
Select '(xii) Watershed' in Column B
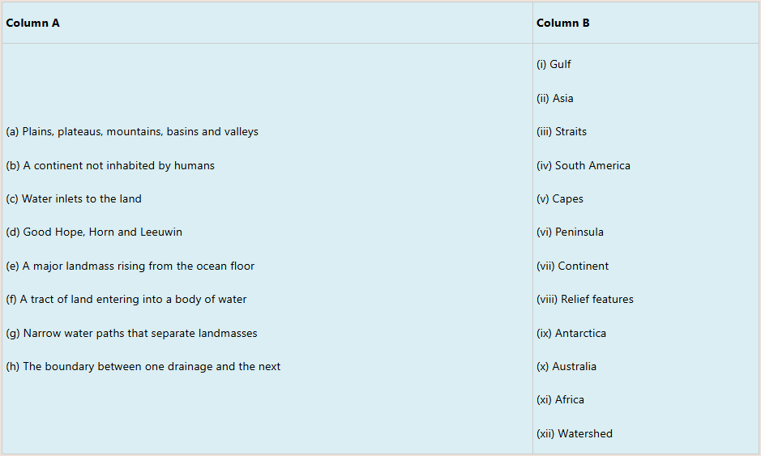(574, 433)
